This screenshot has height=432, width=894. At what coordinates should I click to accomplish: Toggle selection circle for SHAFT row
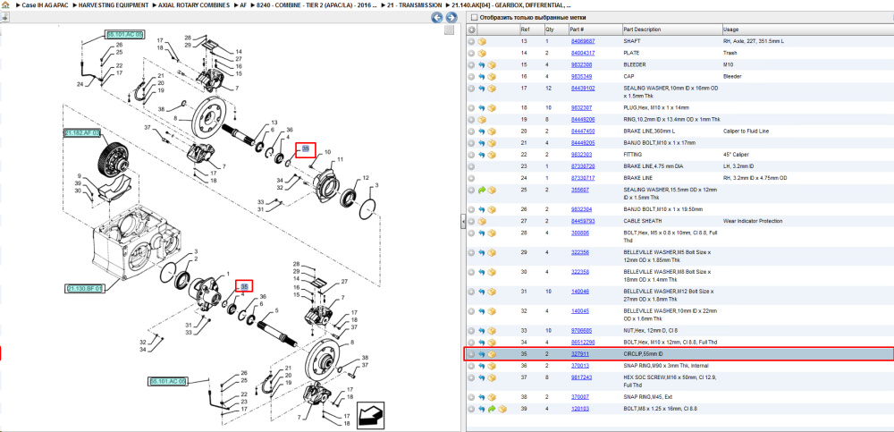[471, 42]
